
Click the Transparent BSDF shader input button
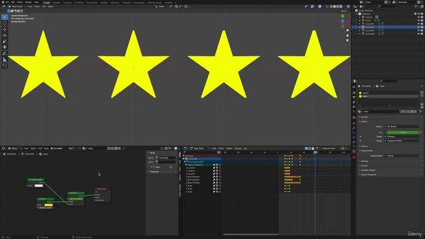[x=401, y=141]
